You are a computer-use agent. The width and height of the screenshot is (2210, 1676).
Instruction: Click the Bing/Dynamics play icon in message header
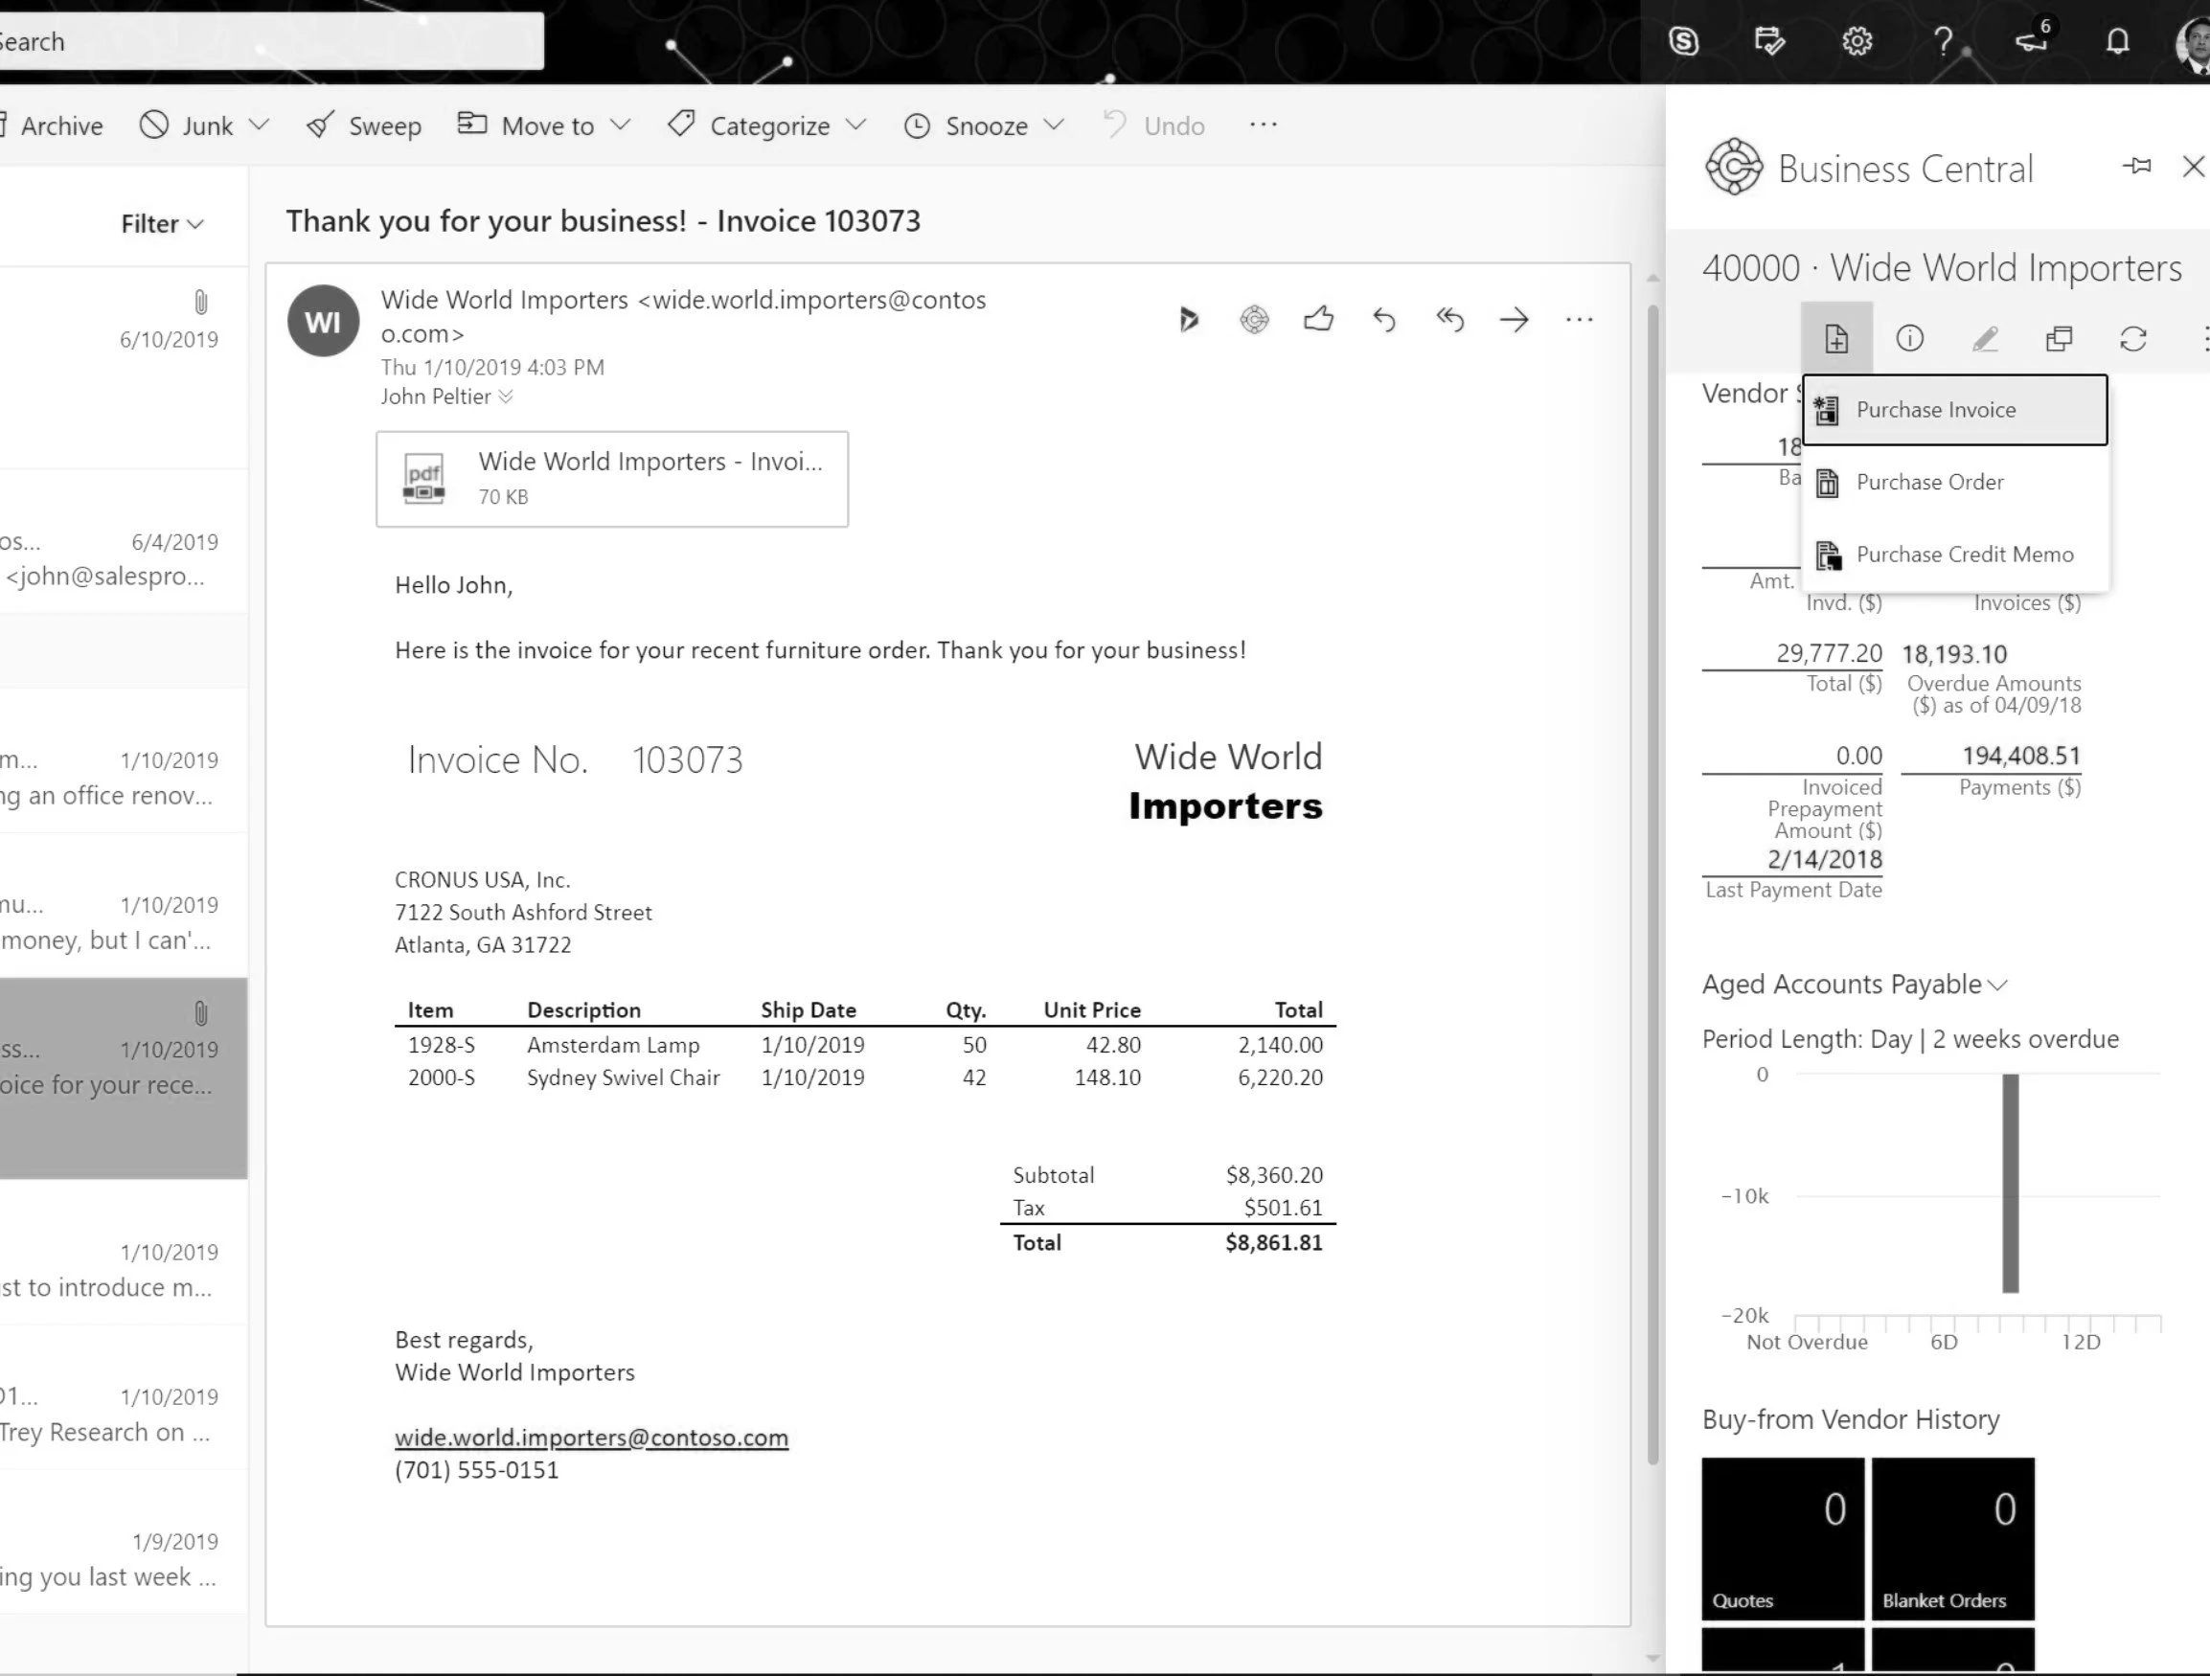(x=1188, y=320)
